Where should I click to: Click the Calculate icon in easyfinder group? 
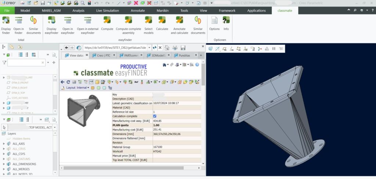point(162,20)
